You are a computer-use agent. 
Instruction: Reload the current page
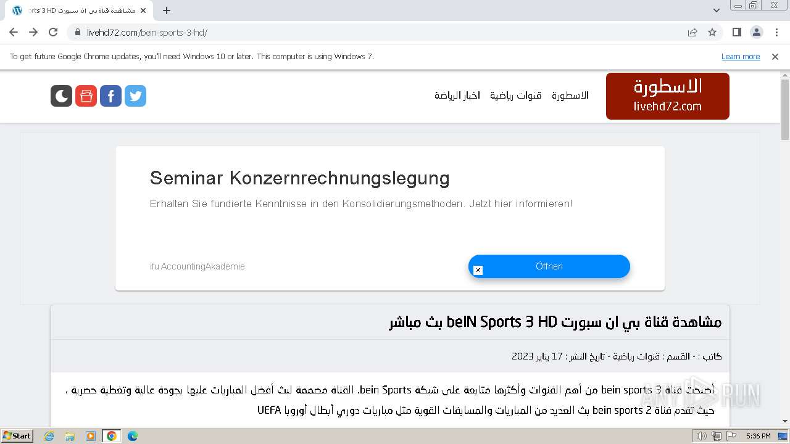coord(53,32)
